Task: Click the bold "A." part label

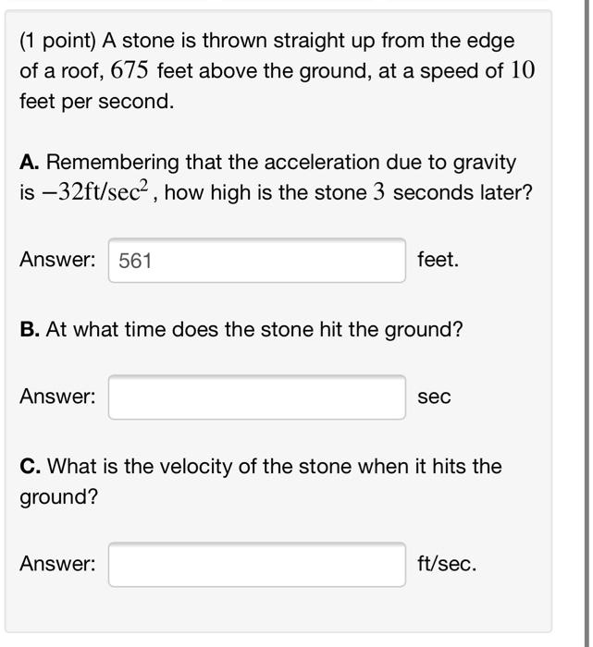Action: (x=30, y=163)
